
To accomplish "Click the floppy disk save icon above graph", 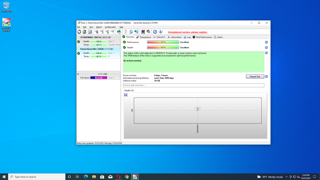I will (x=126, y=95).
